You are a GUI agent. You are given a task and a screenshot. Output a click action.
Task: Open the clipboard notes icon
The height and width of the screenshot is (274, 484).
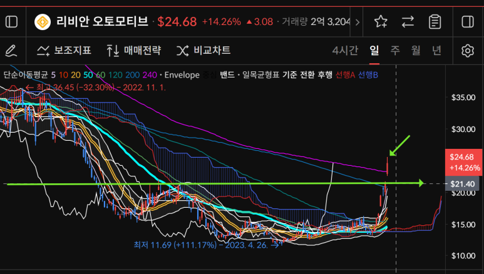tap(435, 22)
